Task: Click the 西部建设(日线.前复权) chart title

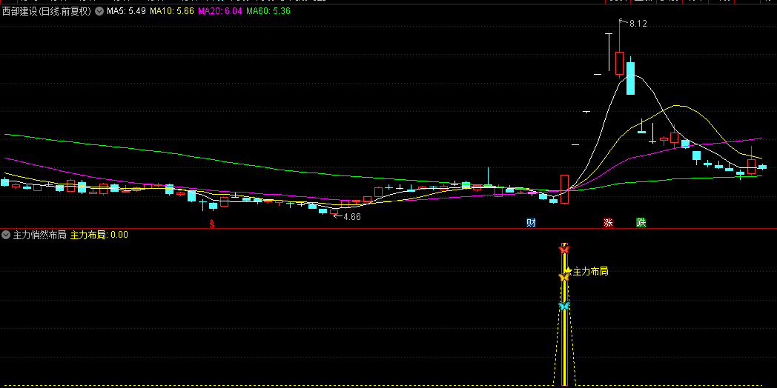Action: [47, 11]
